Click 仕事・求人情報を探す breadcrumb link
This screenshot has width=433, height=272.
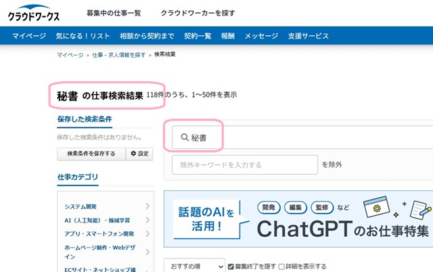(x=119, y=55)
